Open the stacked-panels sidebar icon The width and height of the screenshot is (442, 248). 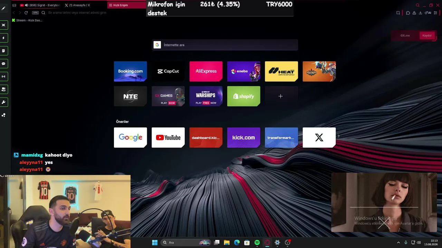click(x=3, y=89)
